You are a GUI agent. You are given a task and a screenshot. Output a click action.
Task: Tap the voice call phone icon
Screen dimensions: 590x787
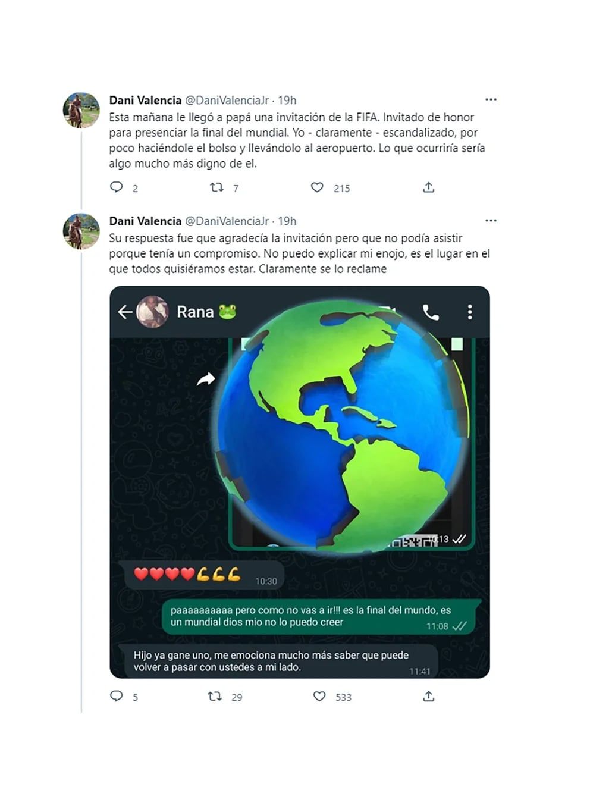pos(431,312)
